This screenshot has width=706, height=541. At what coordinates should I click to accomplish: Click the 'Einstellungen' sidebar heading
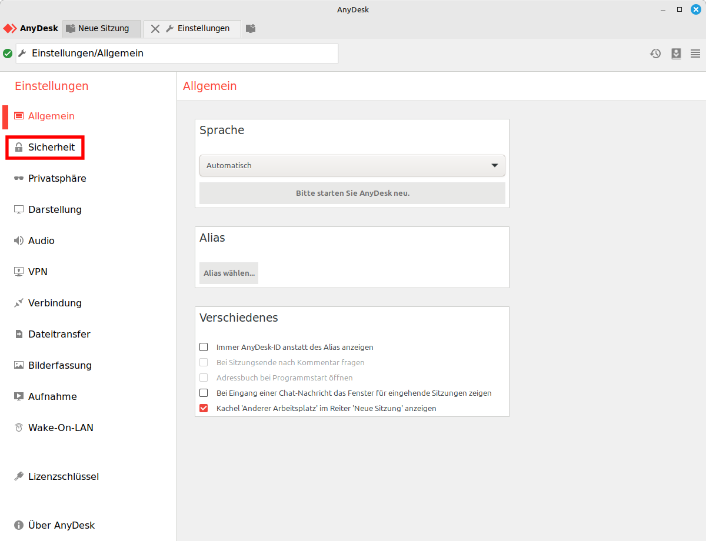[52, 86]
